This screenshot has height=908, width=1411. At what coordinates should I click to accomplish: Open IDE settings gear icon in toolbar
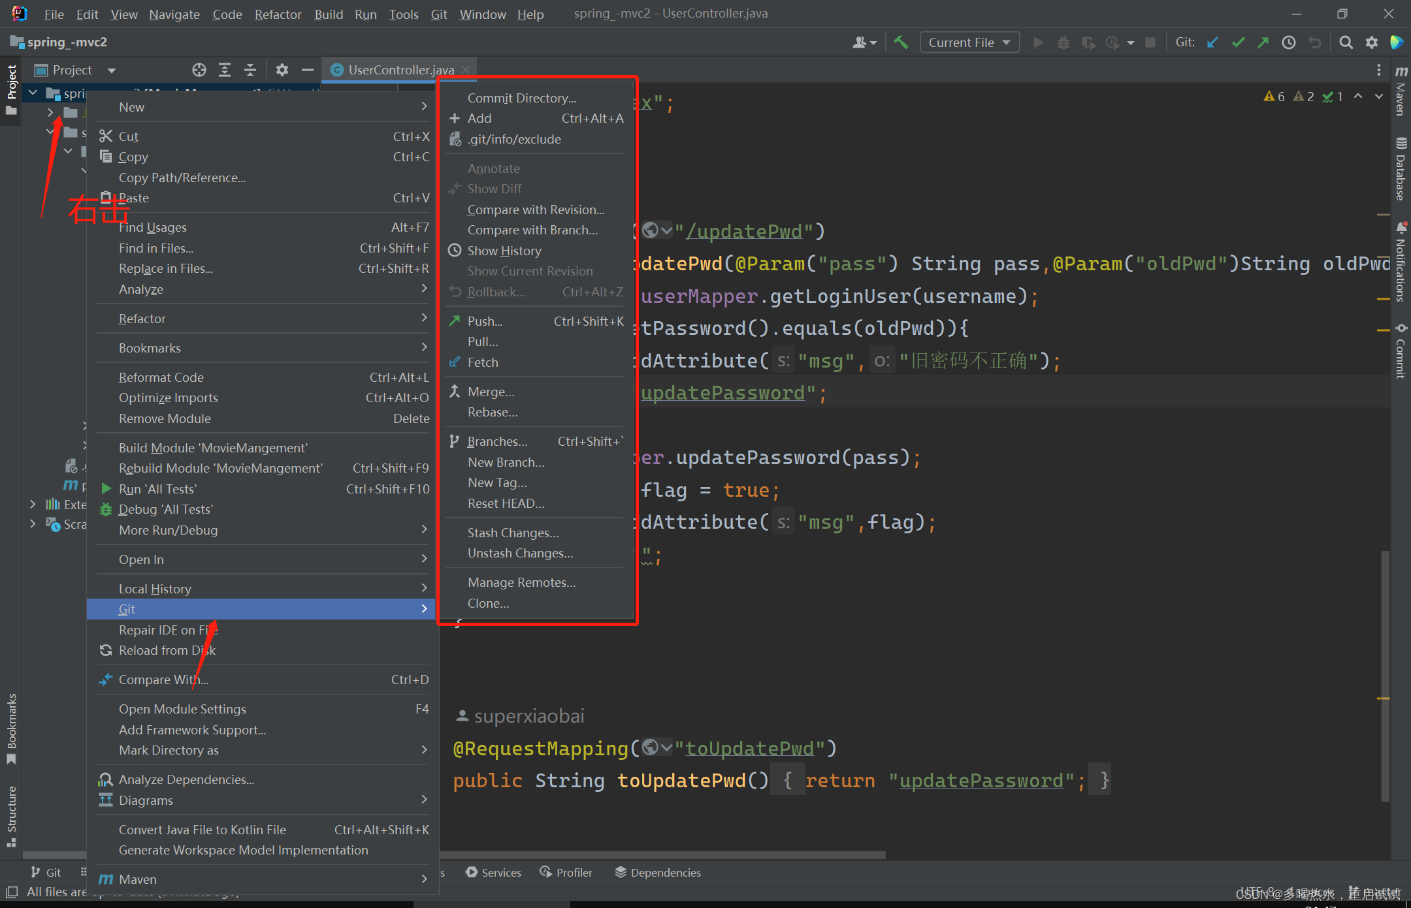click(x=1372, y=42)
